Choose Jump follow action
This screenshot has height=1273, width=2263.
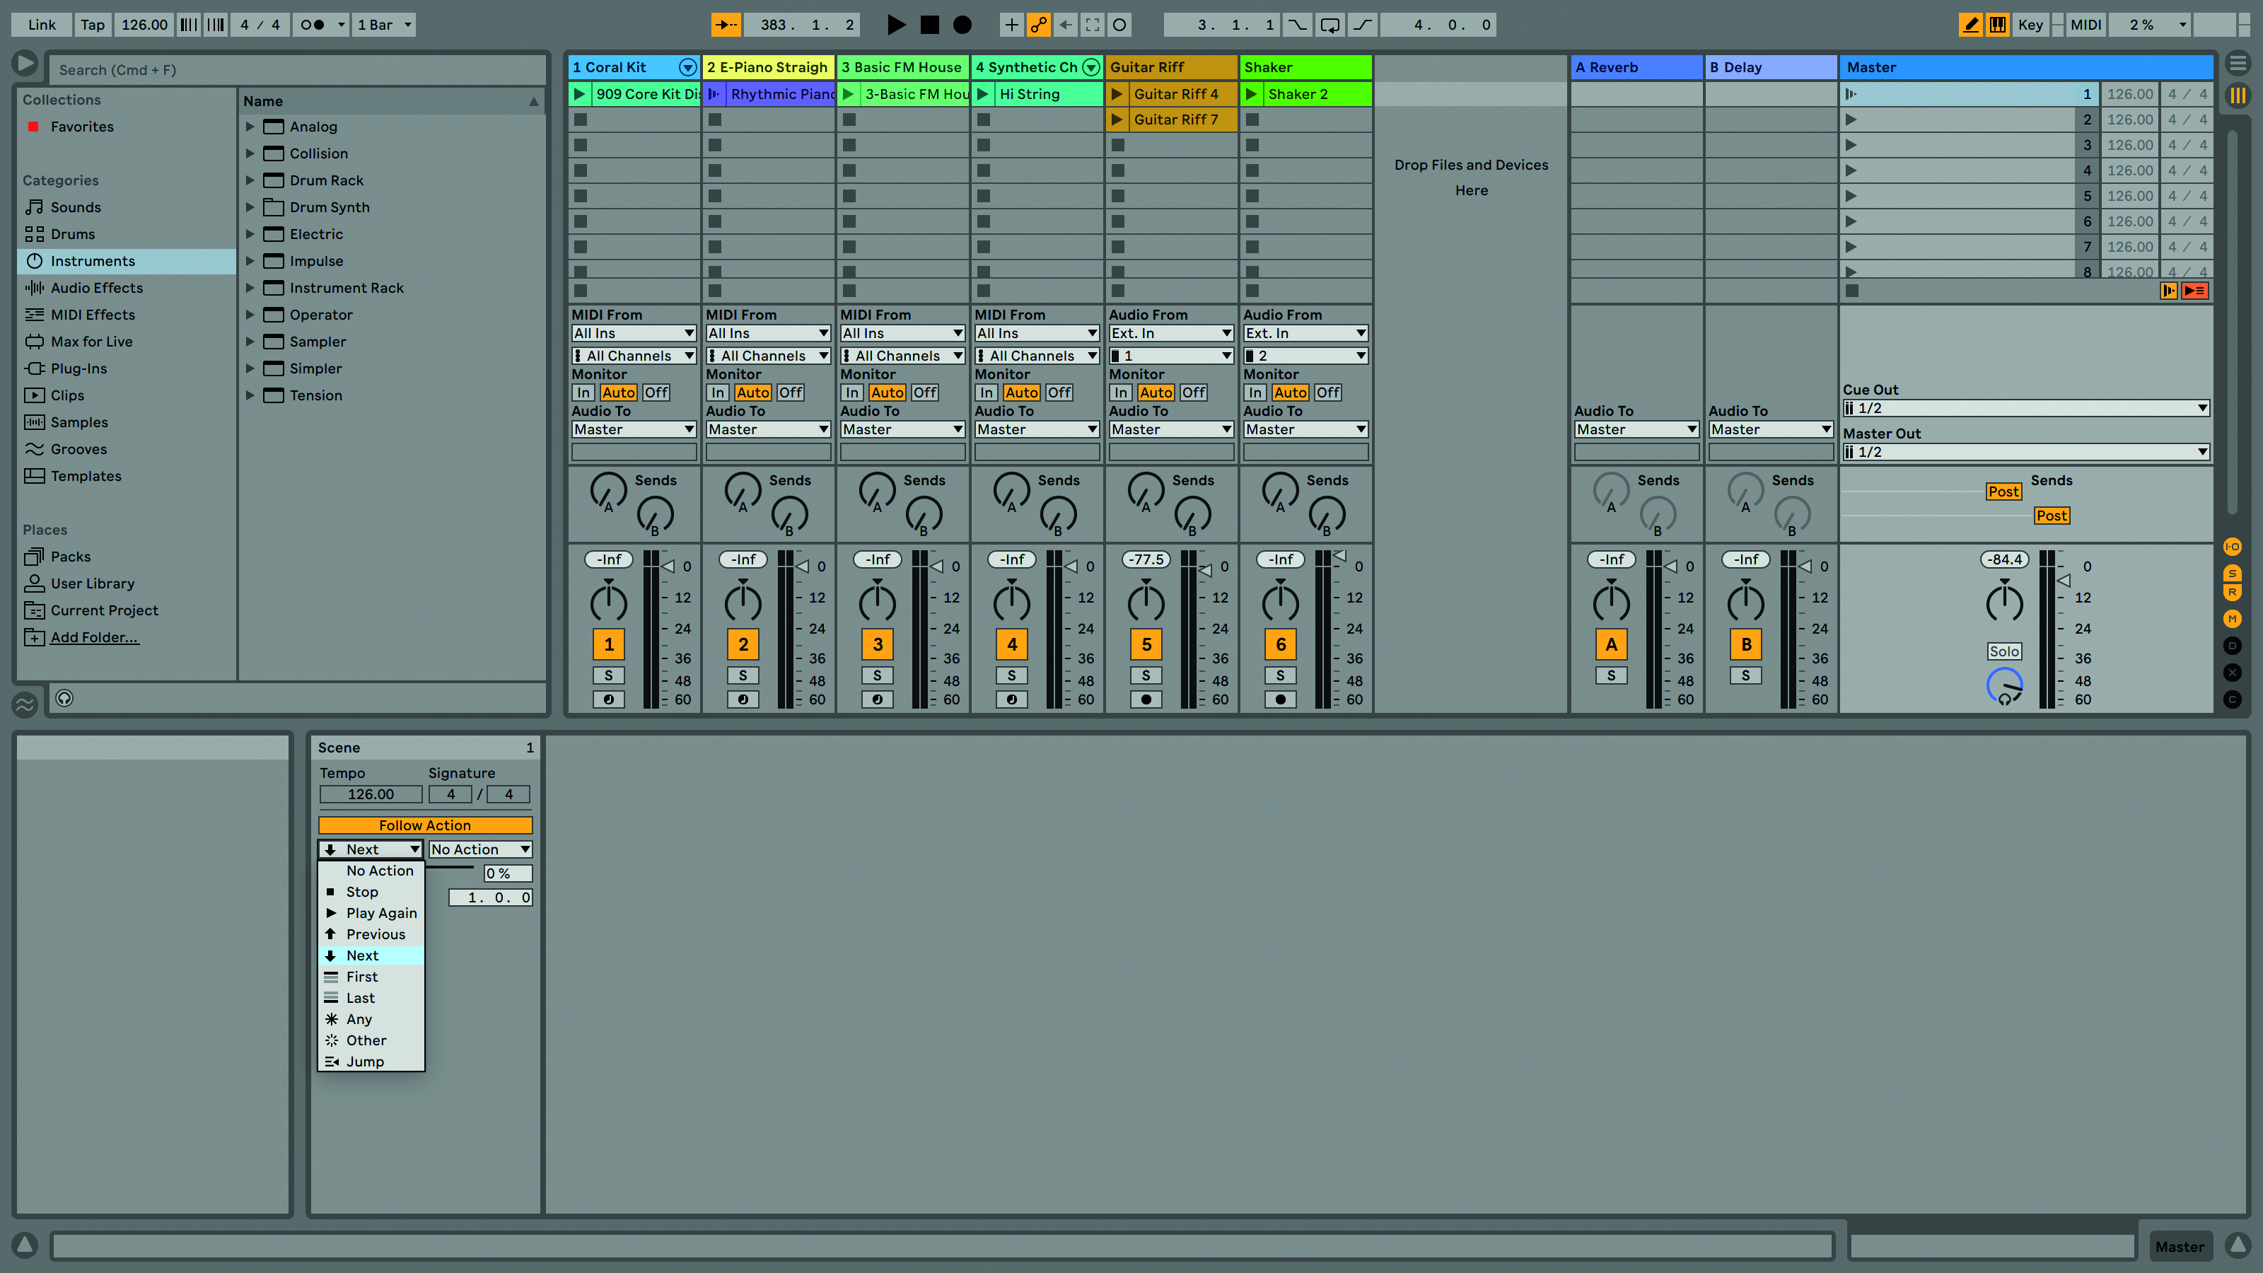(x=371, y=1062)
